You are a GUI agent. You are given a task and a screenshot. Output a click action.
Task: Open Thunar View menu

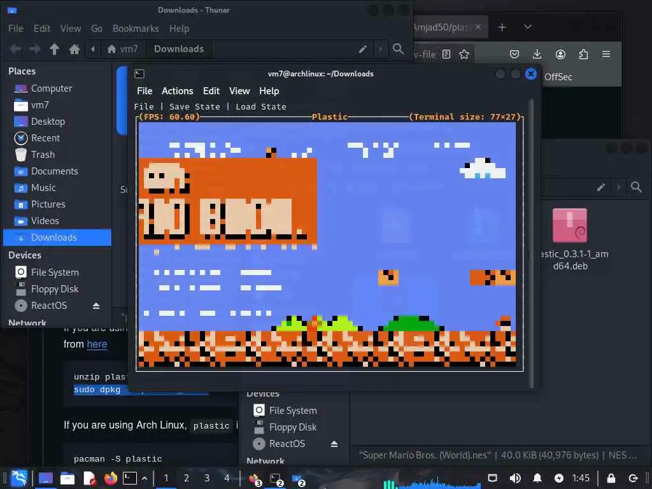71,28
